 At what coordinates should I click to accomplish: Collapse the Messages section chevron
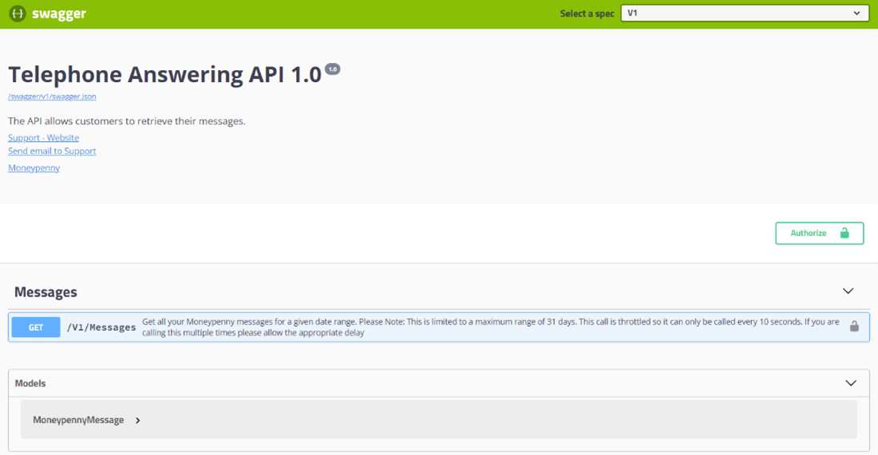pos(848,291)
